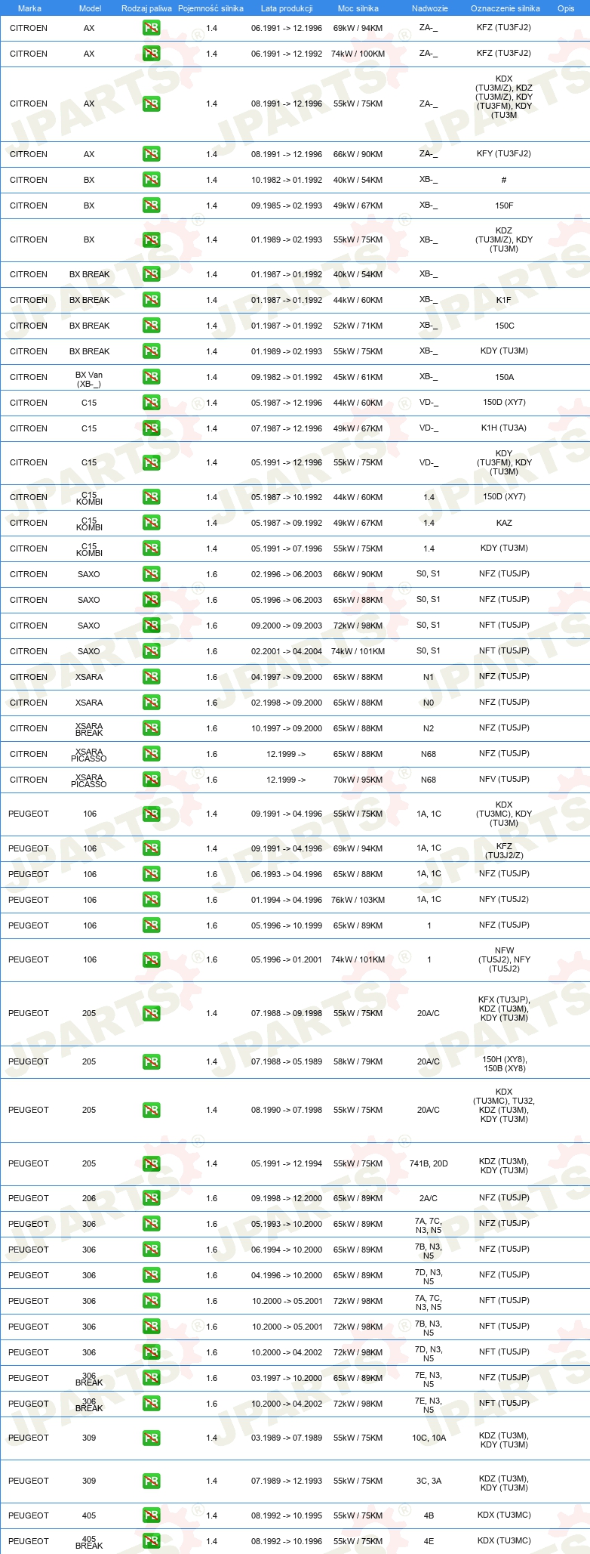
Task: Select the "150H (XY8), 150B (XY8)" engine cell
Action: pyautogui.click(x=504, y=1064)
